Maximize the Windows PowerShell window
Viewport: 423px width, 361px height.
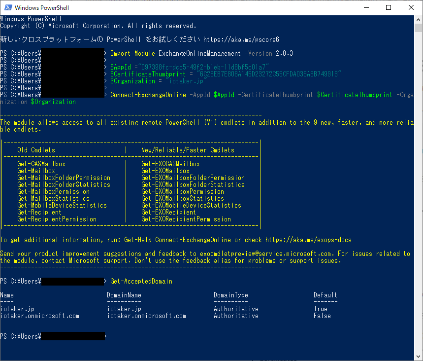pos(389,7)
